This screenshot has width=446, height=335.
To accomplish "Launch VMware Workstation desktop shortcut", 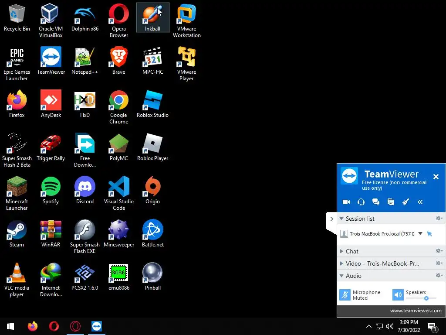I will [x=186, y=21].
